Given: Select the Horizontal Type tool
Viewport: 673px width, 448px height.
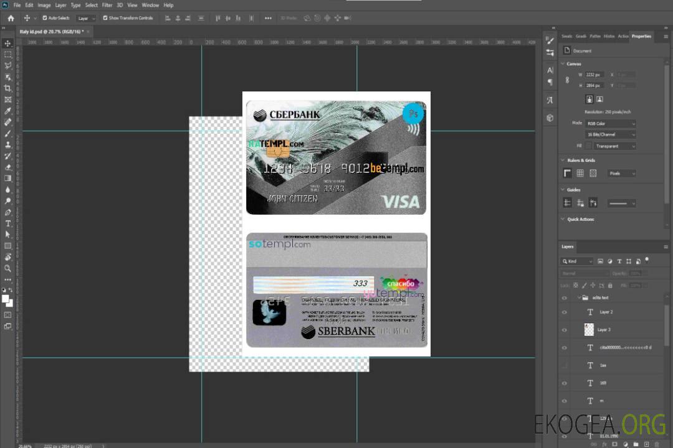Looking at the screenshot, I should pyautogui.click(x=7, y=223).
